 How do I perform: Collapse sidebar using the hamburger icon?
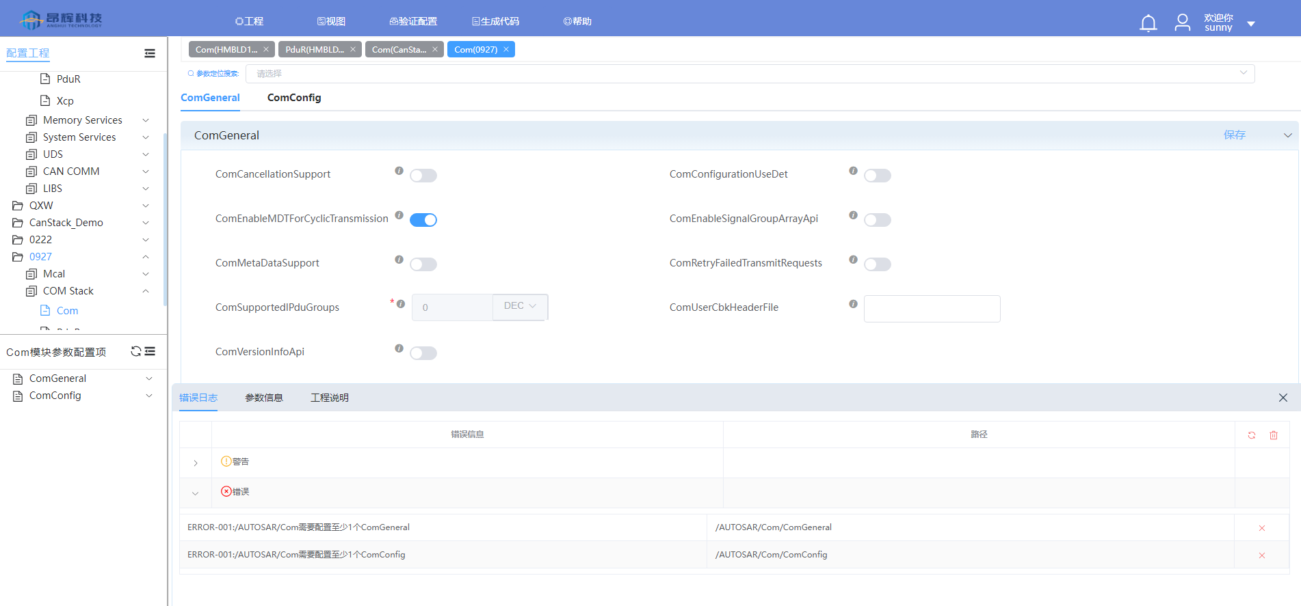pos(150,53)
